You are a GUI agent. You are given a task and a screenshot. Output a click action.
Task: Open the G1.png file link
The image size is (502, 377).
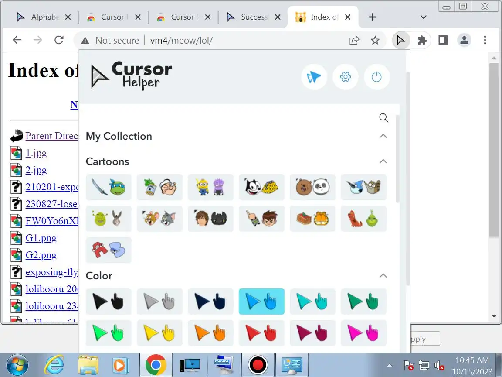[41, 238]
